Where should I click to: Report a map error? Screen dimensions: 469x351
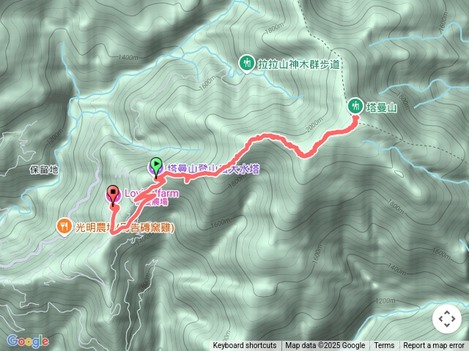(x=434, y=346)
